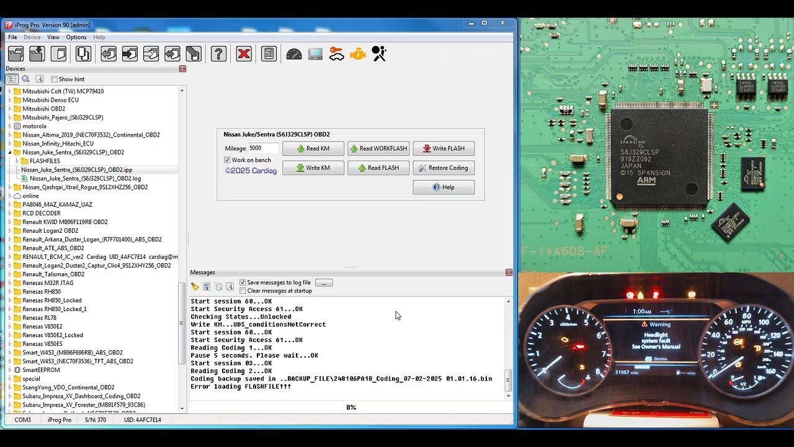Screen dimensions: 794x447
Task: Click the stop red X toolbar icon
Action: pos(244,54)
